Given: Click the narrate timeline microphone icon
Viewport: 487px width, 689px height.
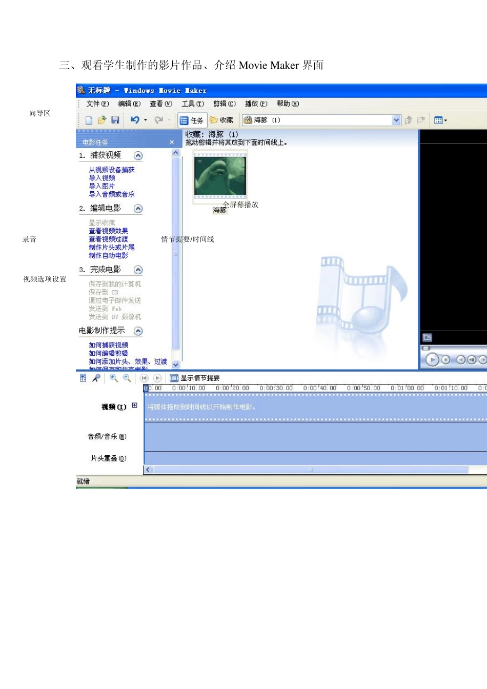Looking at the screenshot, I should 96,378.
